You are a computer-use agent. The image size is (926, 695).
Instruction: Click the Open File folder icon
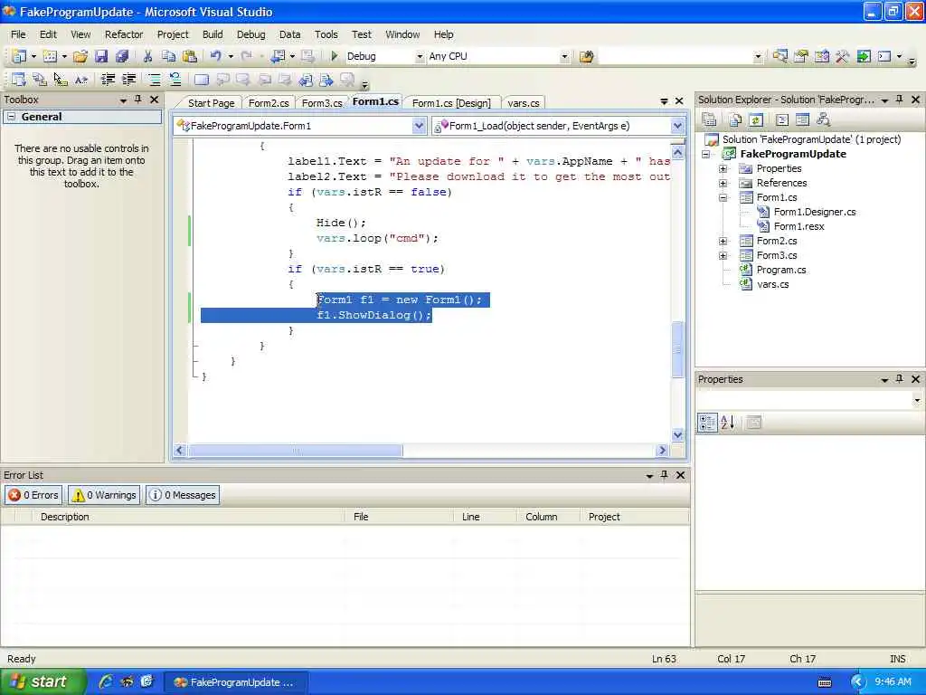(80, 56)
